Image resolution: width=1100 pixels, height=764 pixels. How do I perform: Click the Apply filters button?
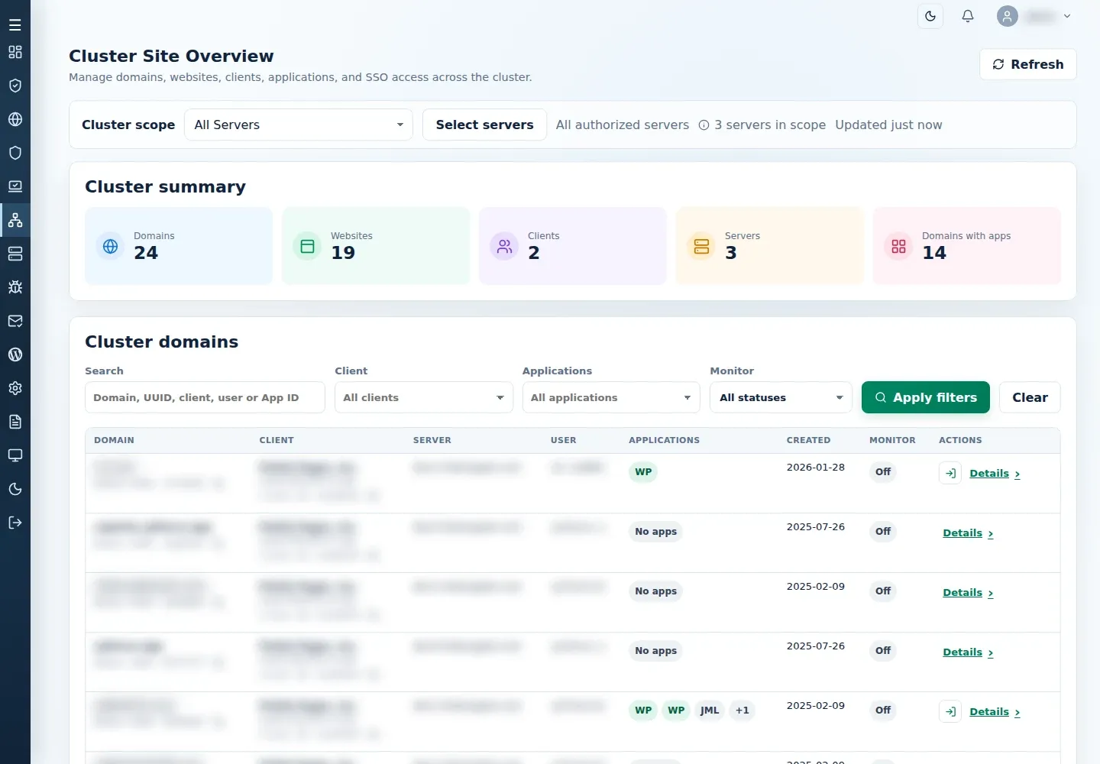926,397
